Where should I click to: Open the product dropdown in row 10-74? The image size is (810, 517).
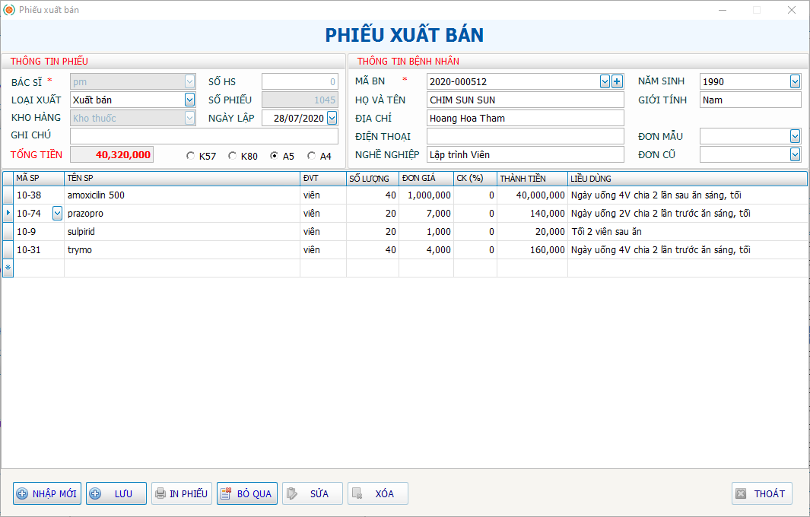[57, 214]
